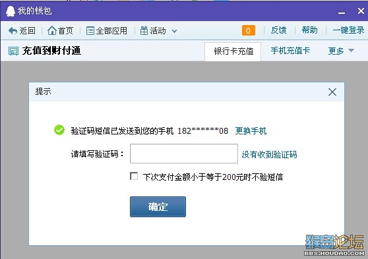The height and width of the screenshot is (259, 368).
Task: Close the 我的钱包 window
Action: (361, 11)
